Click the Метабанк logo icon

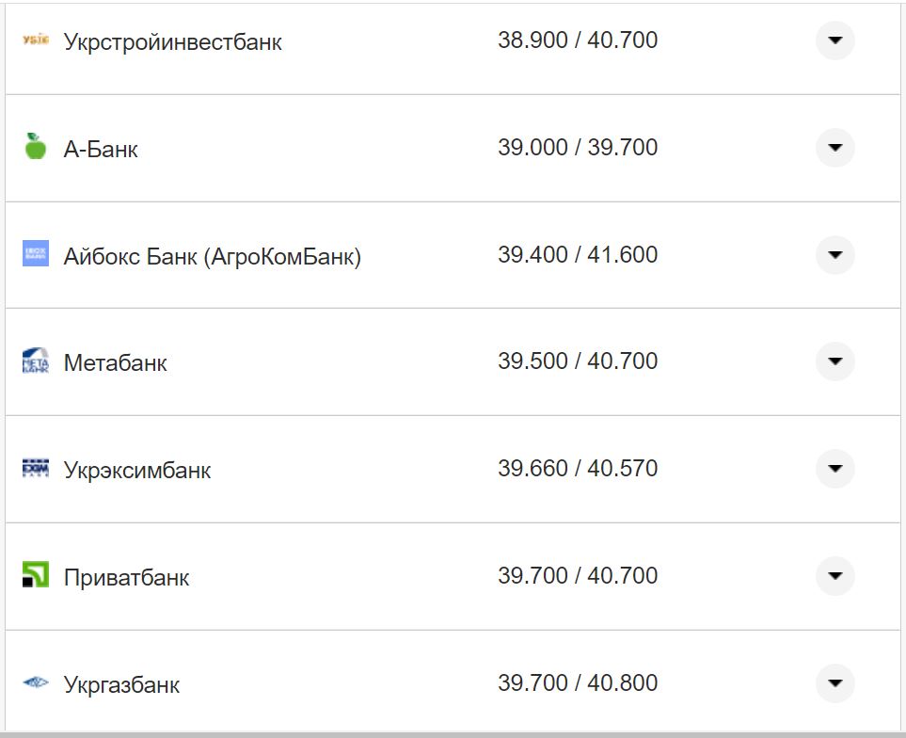click(x=35, y=361)
